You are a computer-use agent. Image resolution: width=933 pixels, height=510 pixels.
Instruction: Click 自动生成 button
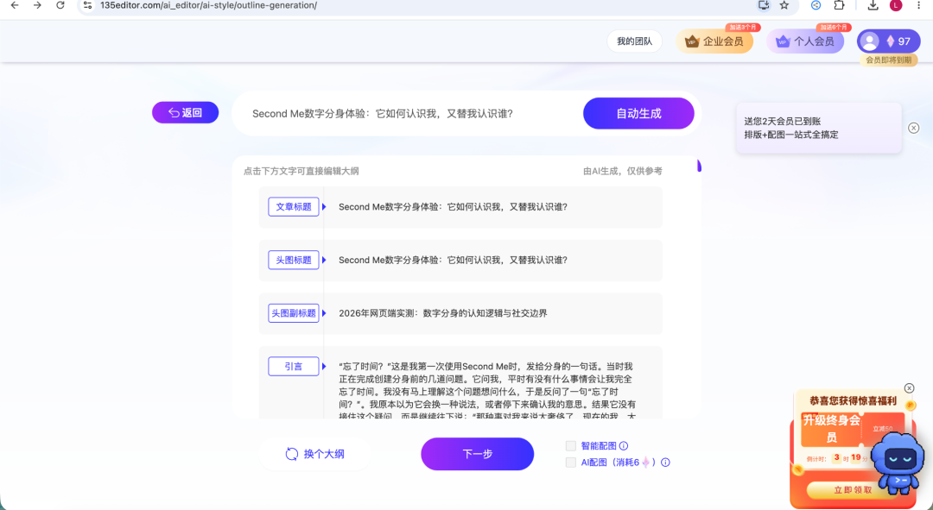pos(638,114)
